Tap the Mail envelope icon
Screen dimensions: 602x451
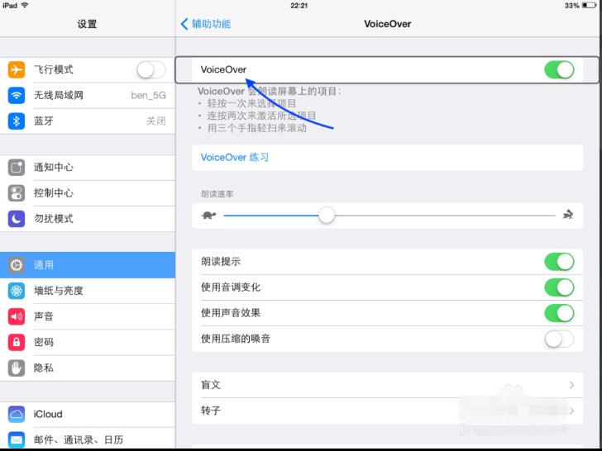17,439
